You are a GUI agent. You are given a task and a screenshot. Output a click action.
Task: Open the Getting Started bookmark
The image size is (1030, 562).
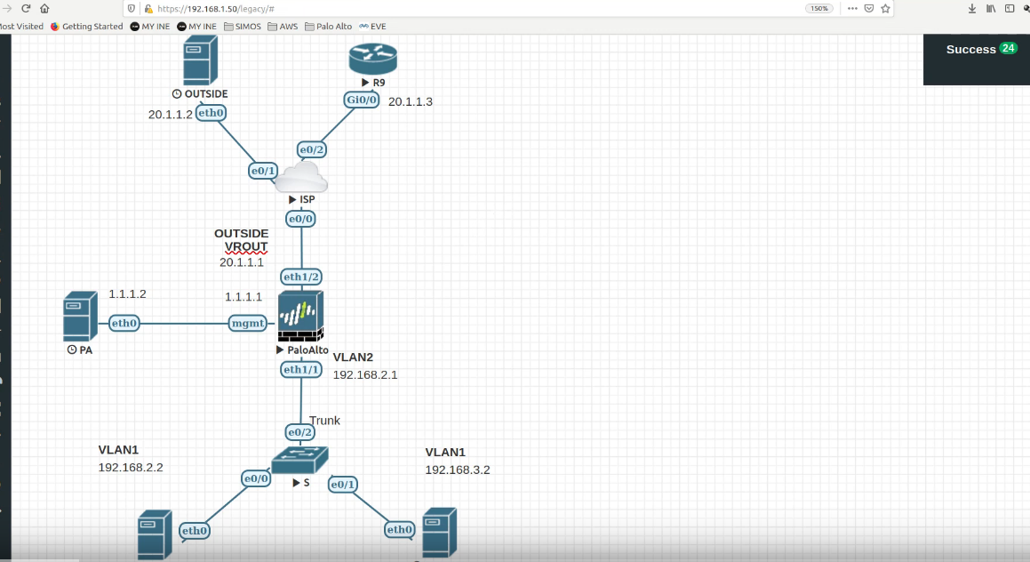[86, 27]
